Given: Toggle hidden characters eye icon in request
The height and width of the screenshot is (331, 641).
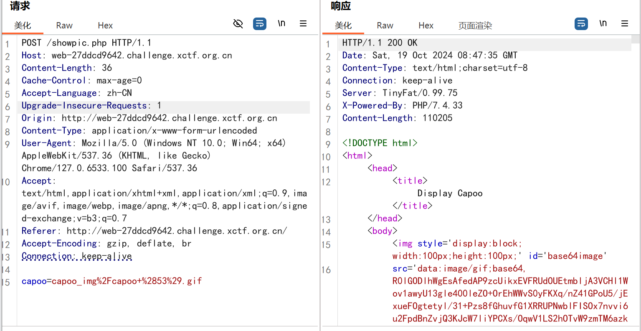Looking at the screenshot, I should tap(238, 24).
